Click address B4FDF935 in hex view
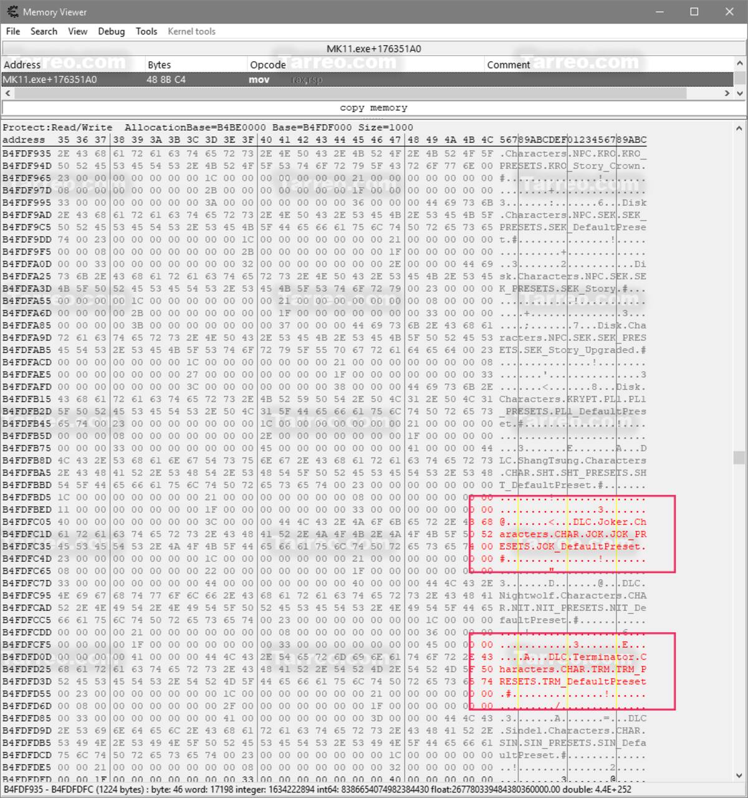748x798 pixels. pos(27,153)
